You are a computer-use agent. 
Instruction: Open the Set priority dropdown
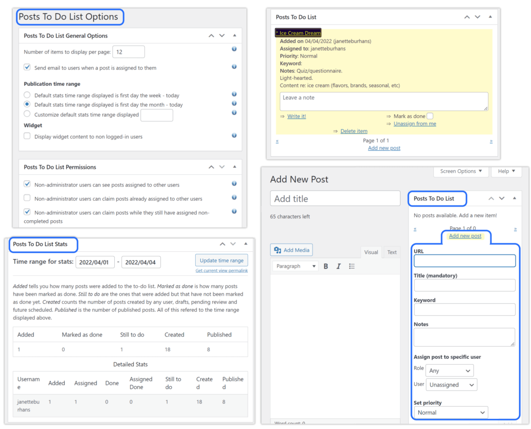tap(451, 412)
